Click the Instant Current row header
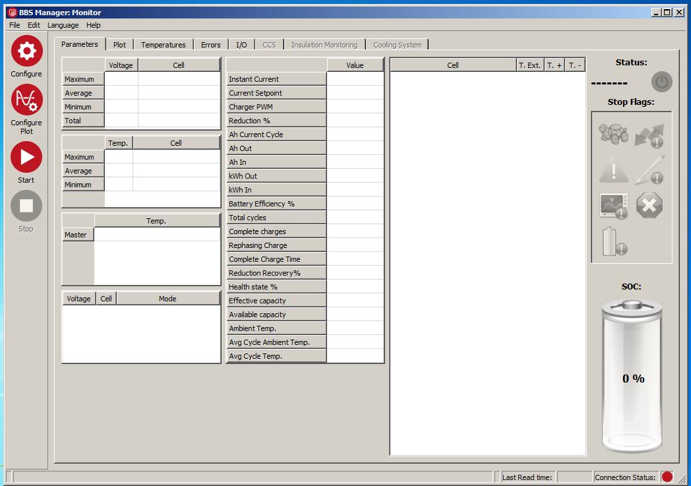This screenshot has height=486, width=691. 276,78
